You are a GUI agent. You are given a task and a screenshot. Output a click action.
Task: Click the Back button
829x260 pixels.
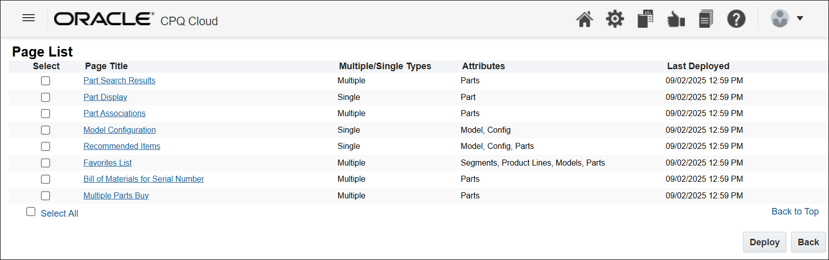808,242
